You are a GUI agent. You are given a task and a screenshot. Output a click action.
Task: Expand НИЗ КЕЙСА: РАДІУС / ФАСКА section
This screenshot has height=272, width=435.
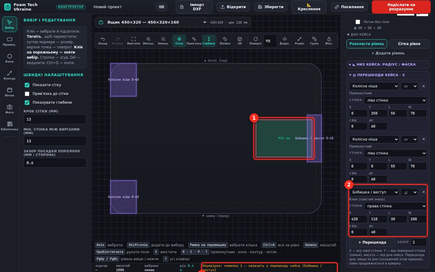[388, 64]
